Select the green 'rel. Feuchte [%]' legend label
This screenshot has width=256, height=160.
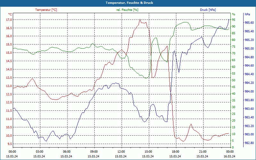[x=127, y=10]
